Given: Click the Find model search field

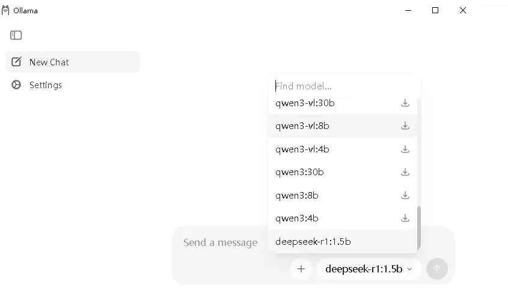Looking at the screenshot, I should pos(343,86).
